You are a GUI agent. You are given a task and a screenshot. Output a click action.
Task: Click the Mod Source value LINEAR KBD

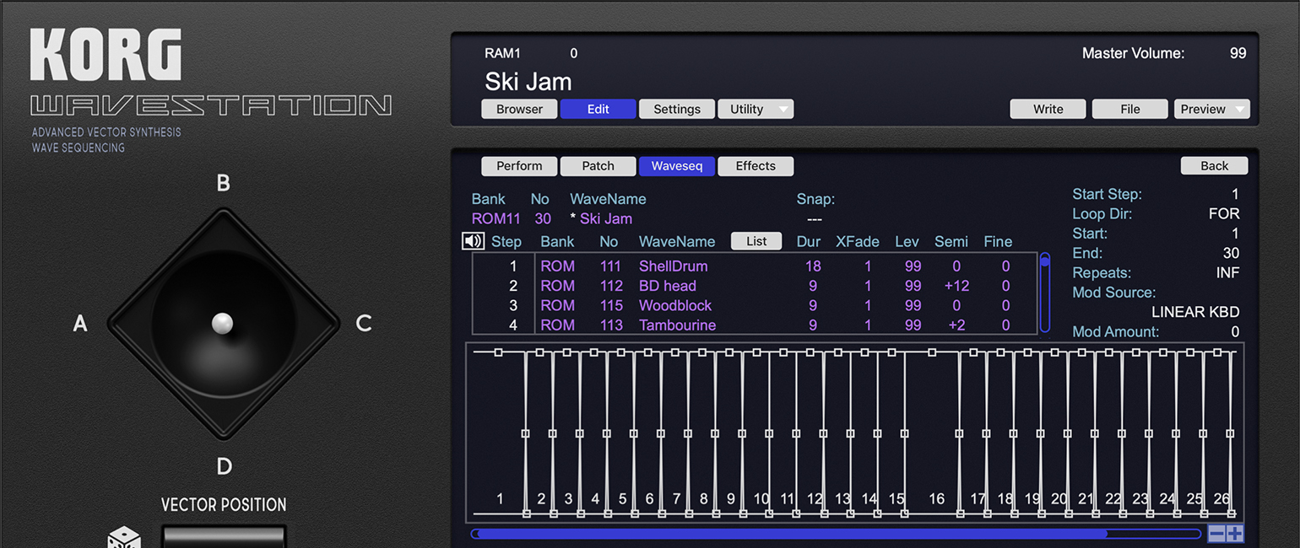click(1195, 312)
